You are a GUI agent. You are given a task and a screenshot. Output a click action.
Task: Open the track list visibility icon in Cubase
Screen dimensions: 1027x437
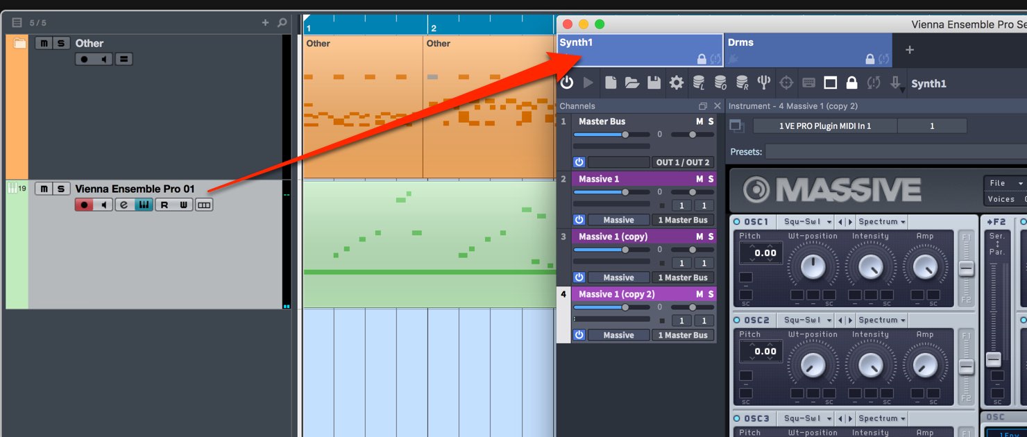[x=17, y=23]
